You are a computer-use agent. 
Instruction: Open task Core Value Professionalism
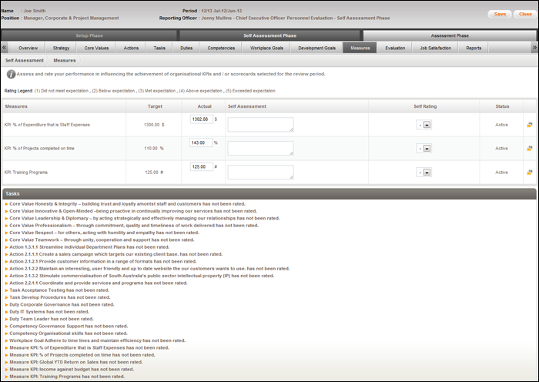(x=134, y=226)
